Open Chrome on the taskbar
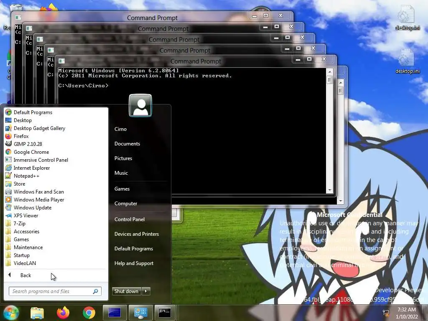 click(89, 313)
